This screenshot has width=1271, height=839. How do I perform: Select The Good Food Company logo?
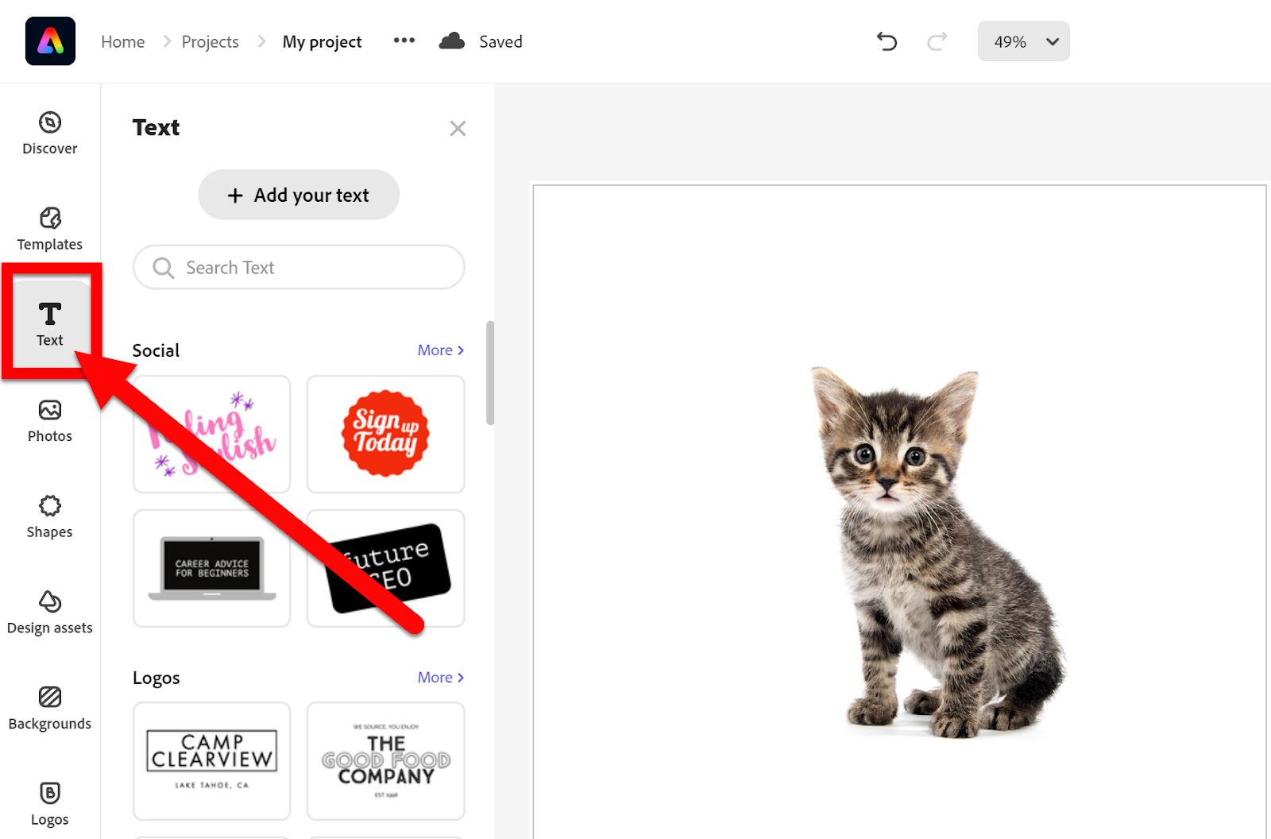point(386,760)
